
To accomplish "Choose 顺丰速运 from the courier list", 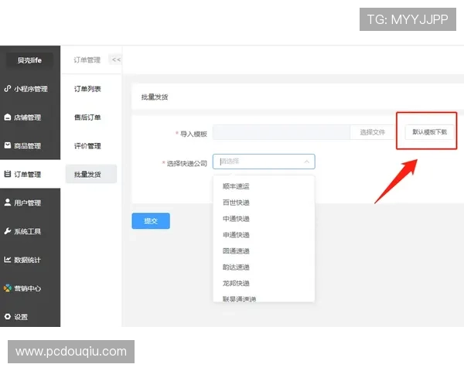I will 236,186.
